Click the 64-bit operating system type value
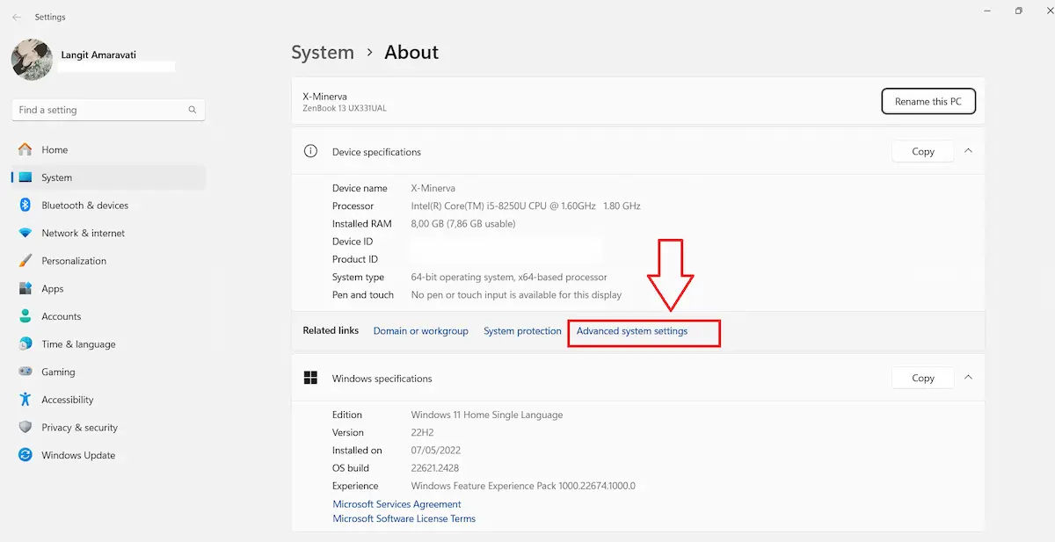1055x542 pixels. (509, 277)
